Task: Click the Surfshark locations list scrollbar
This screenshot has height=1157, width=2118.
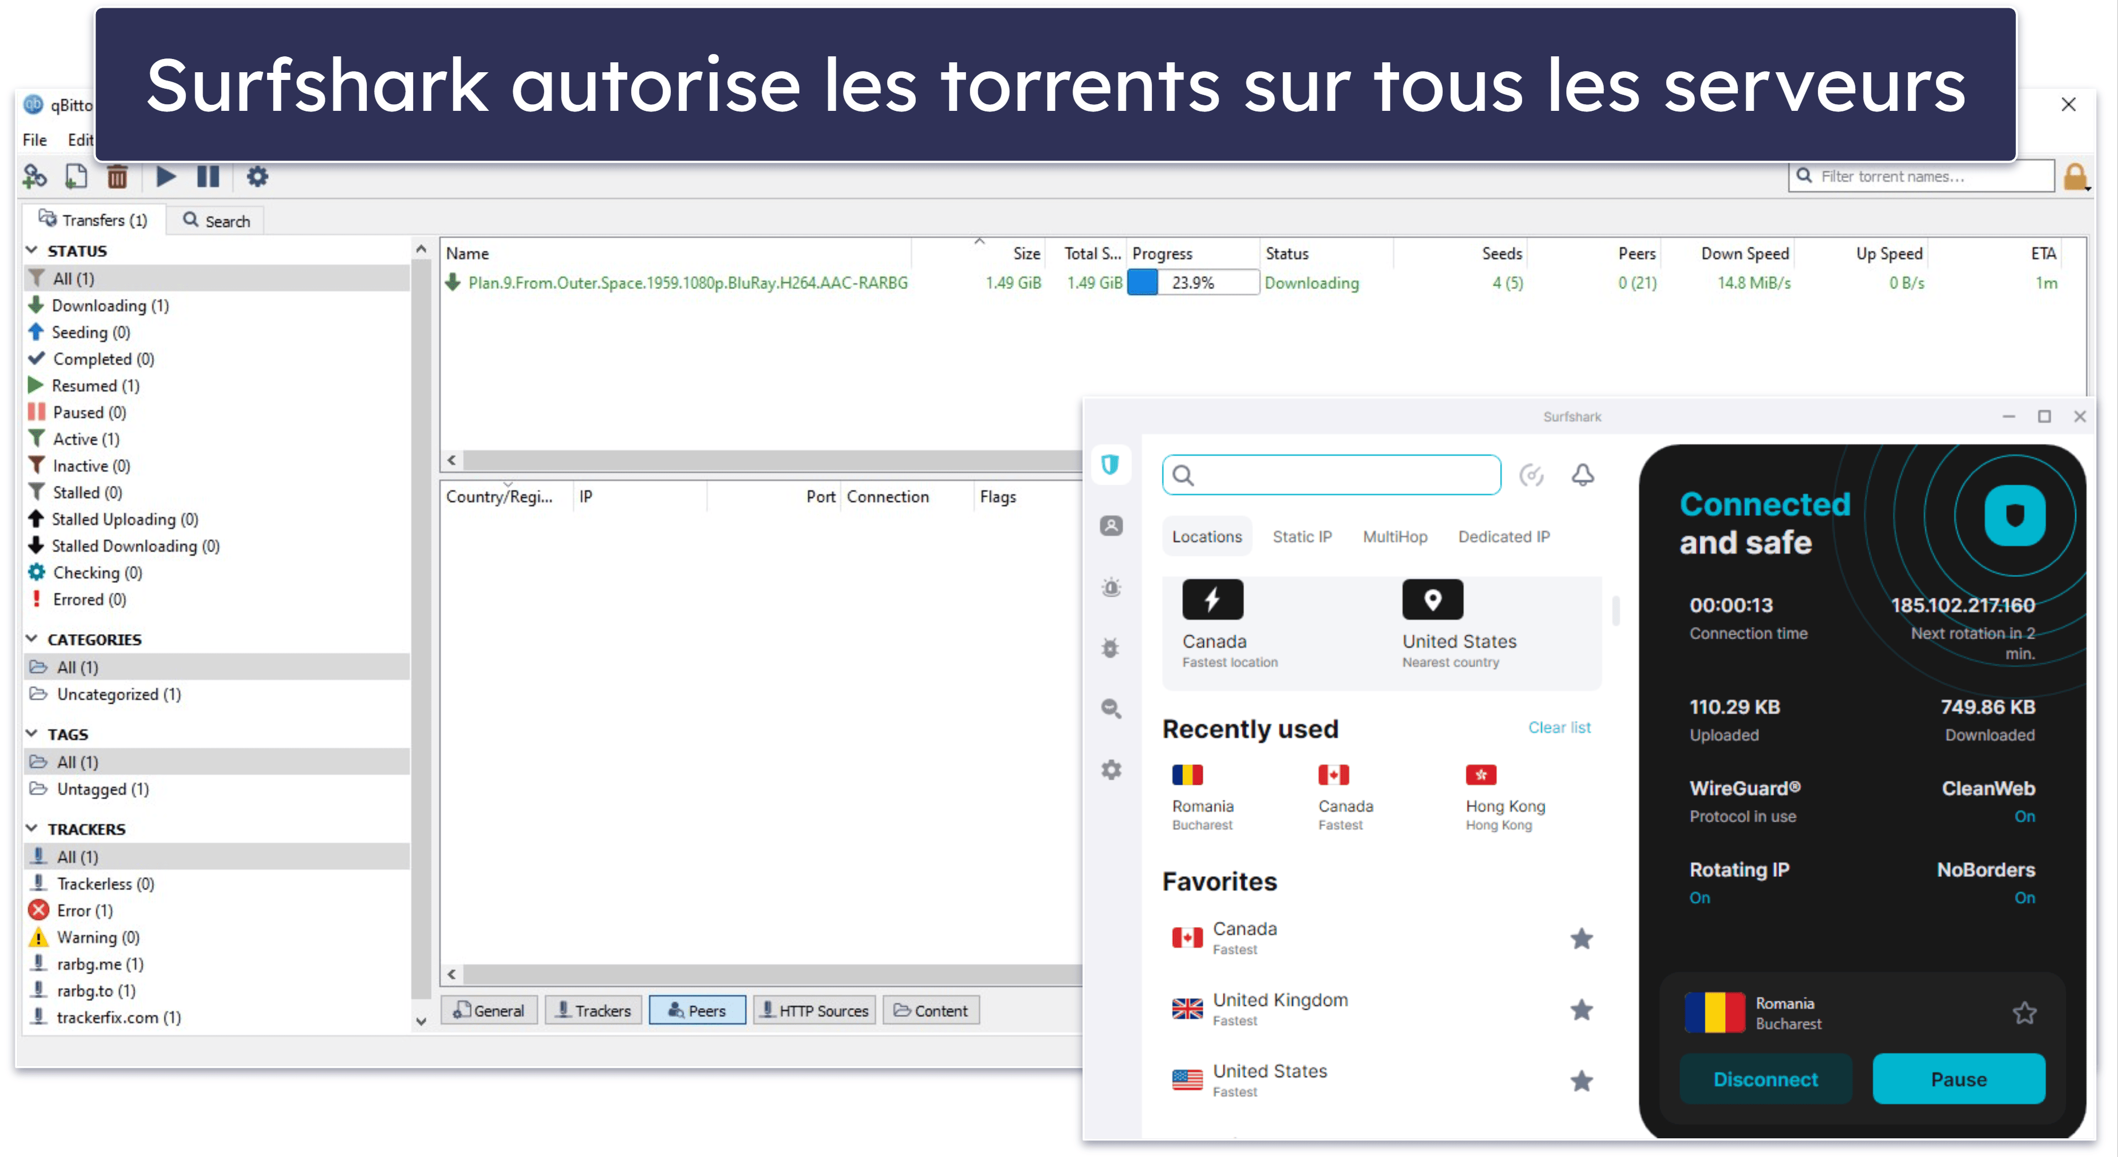Action: pyautogui.click(x=1615, y=610)
